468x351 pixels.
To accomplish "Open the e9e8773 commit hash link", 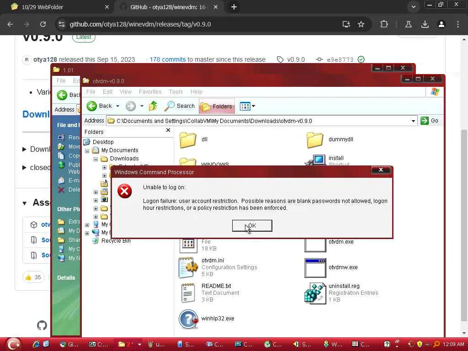I will click(340, 60).
